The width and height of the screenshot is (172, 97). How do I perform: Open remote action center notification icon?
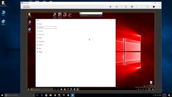click(x=153, y=89)
